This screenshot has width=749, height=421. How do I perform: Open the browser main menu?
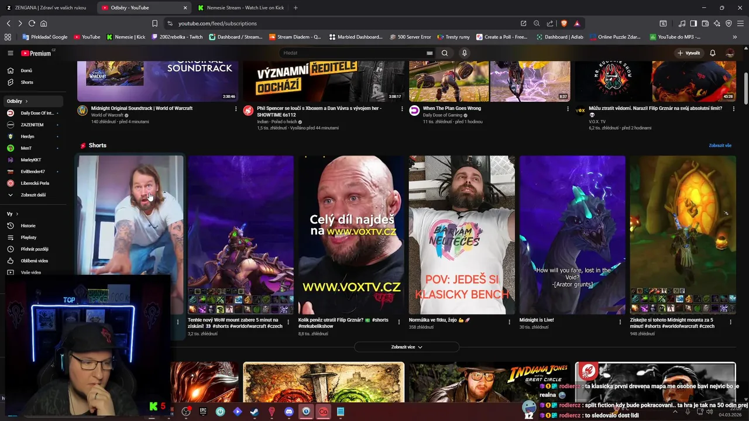click(740, 23)
